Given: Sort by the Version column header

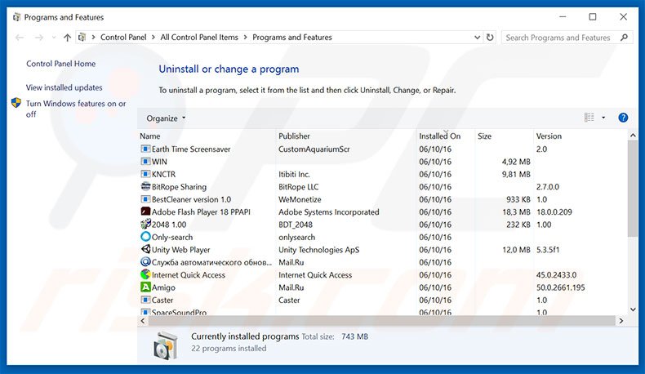Looking at the screenshot, I should click(x=549, y=136).
